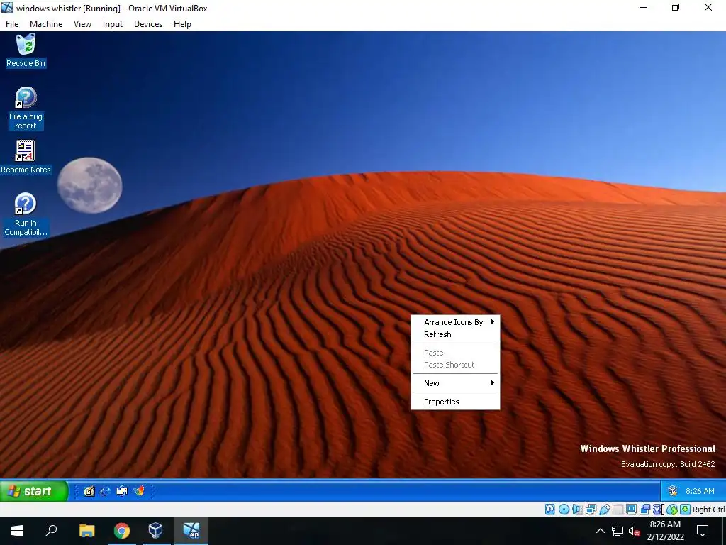726x545 pixels.
Task: Click the VirtualBox hard disk activity indicator
Action: 549,510
